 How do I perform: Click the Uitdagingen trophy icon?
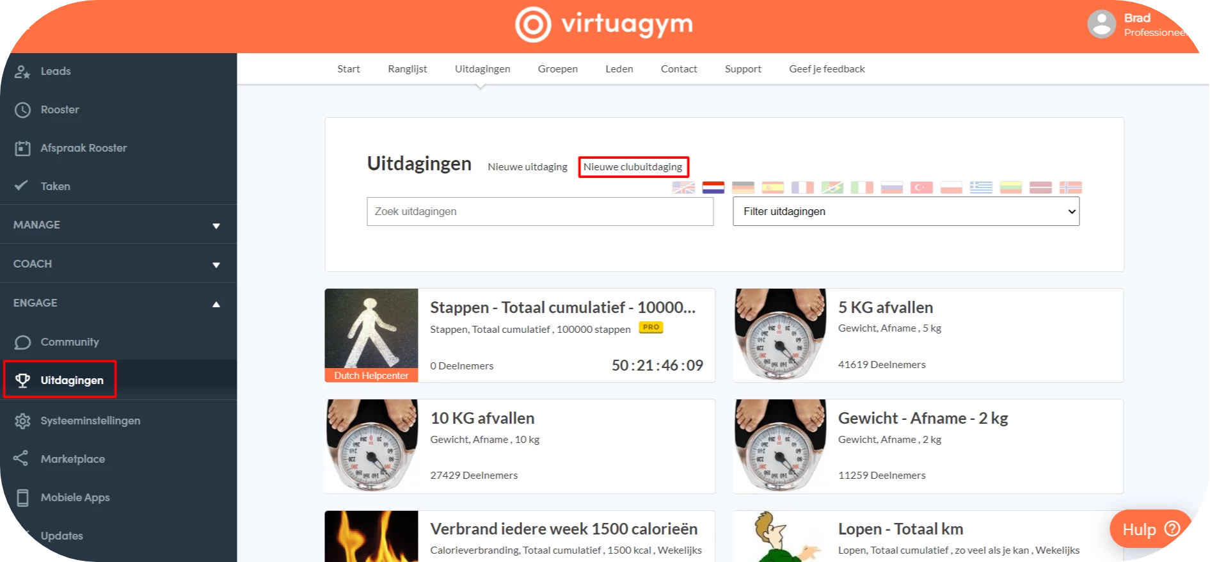(22, 381)
